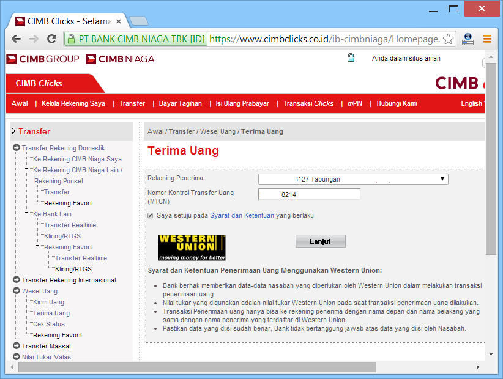Click the Rekening Ponsel sidebar item
503x379 pixels.
click(59, 182)
